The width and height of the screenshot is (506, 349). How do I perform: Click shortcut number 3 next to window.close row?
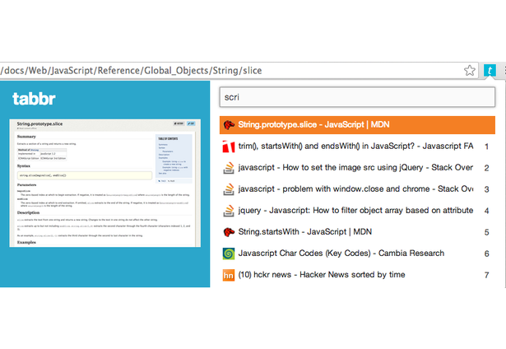(486, 189)
